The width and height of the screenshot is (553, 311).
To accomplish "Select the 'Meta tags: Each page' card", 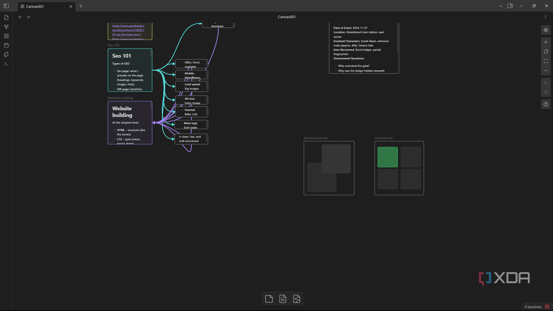I will pos(191,125).
